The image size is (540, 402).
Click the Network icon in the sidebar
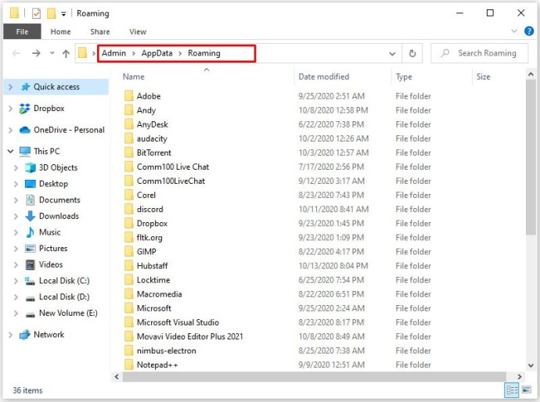coord(24,335)
